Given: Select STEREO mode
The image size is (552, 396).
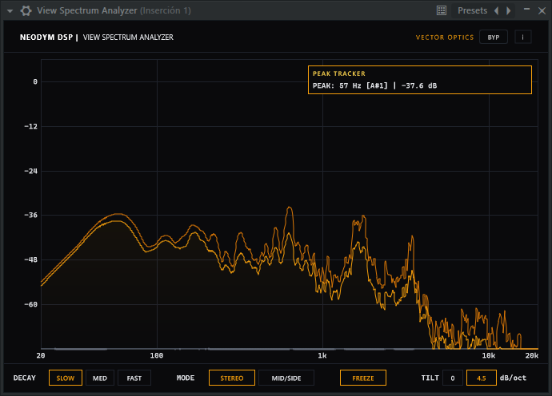Looking at the screenshot, I should (232, 378).
